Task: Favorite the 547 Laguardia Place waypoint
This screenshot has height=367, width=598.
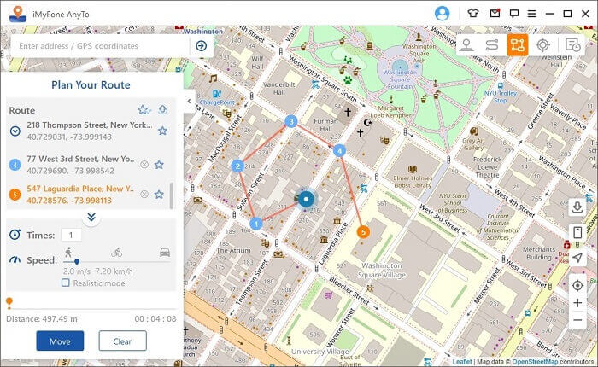Action: coord(159,195)
